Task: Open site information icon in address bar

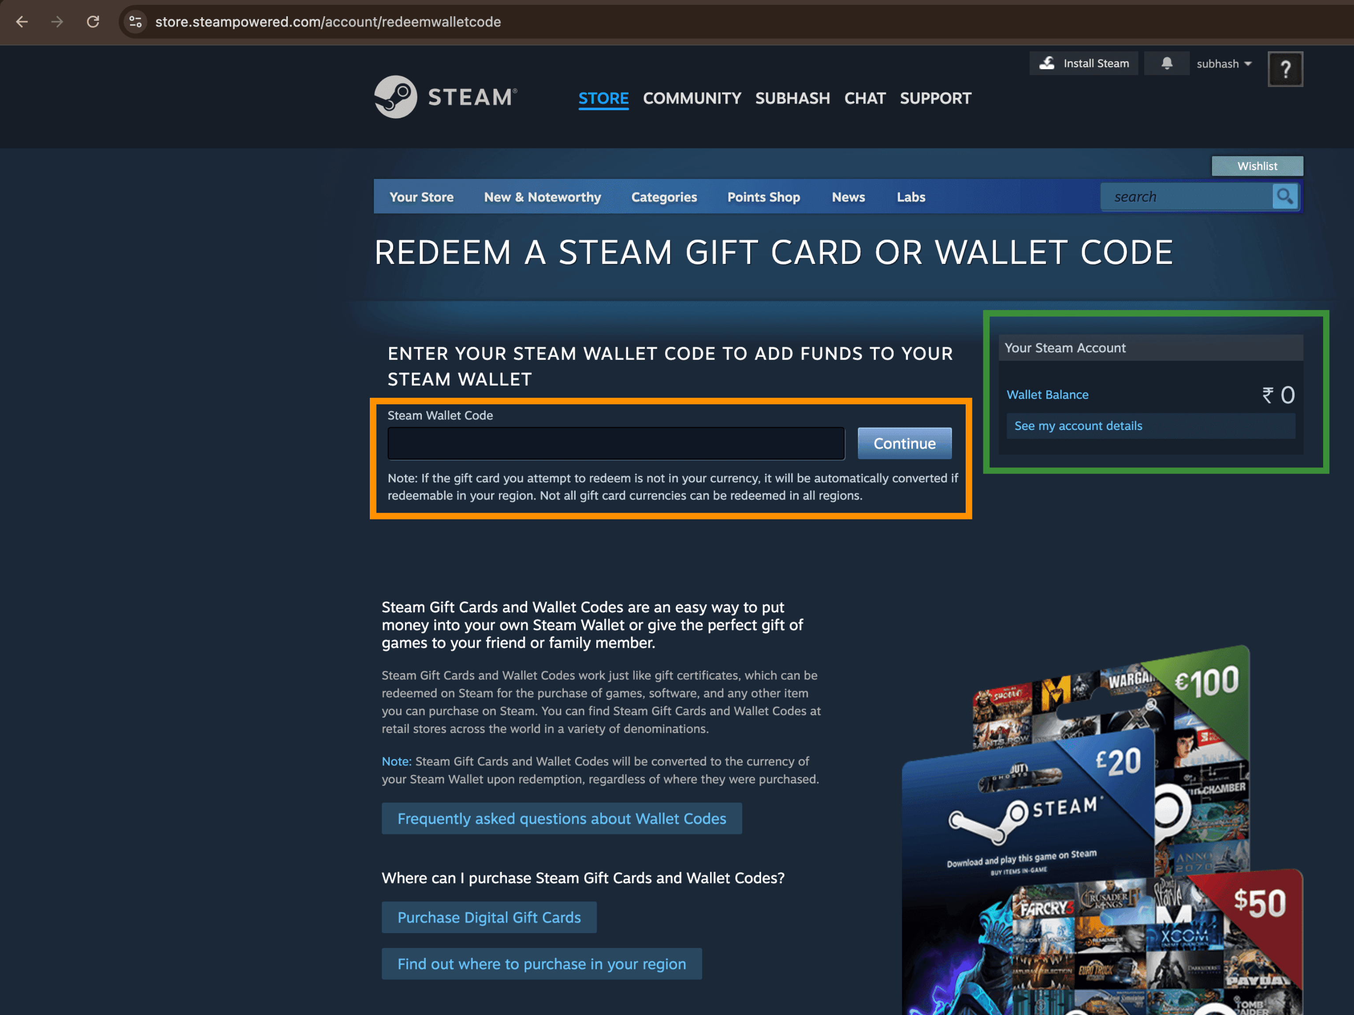Action: tap(135, 22)
